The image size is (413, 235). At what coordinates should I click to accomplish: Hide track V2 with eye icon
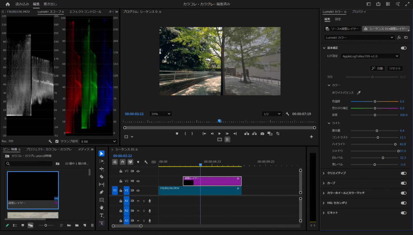(x=138, y=181)
